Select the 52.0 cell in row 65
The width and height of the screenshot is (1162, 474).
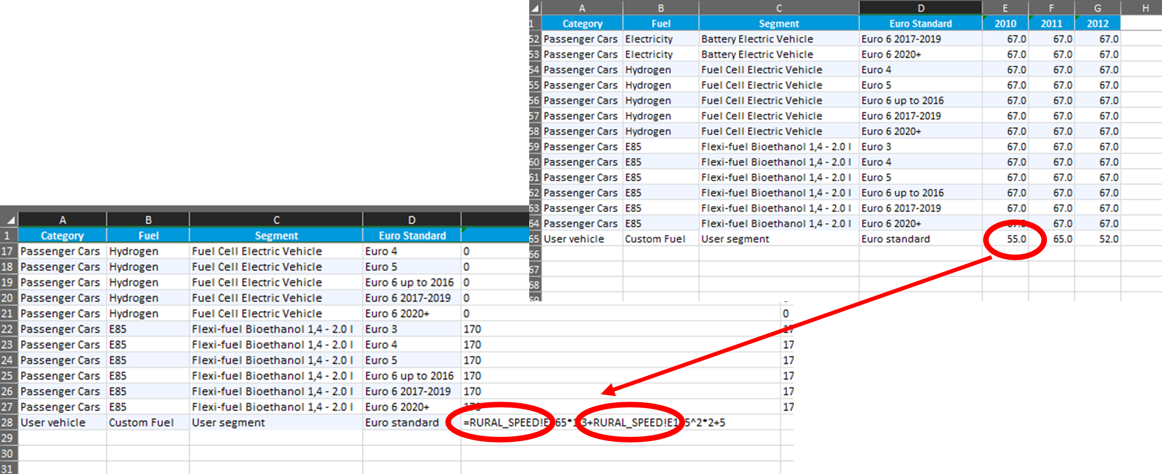click(x=1098, y=239)
